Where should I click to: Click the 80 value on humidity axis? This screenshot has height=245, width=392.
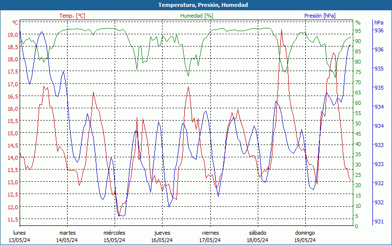coord(358,62)
